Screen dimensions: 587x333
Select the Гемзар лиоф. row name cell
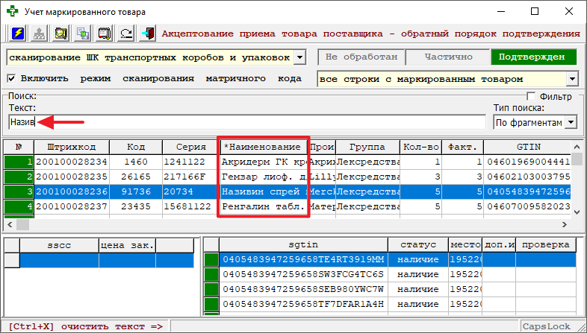point(264,177)
